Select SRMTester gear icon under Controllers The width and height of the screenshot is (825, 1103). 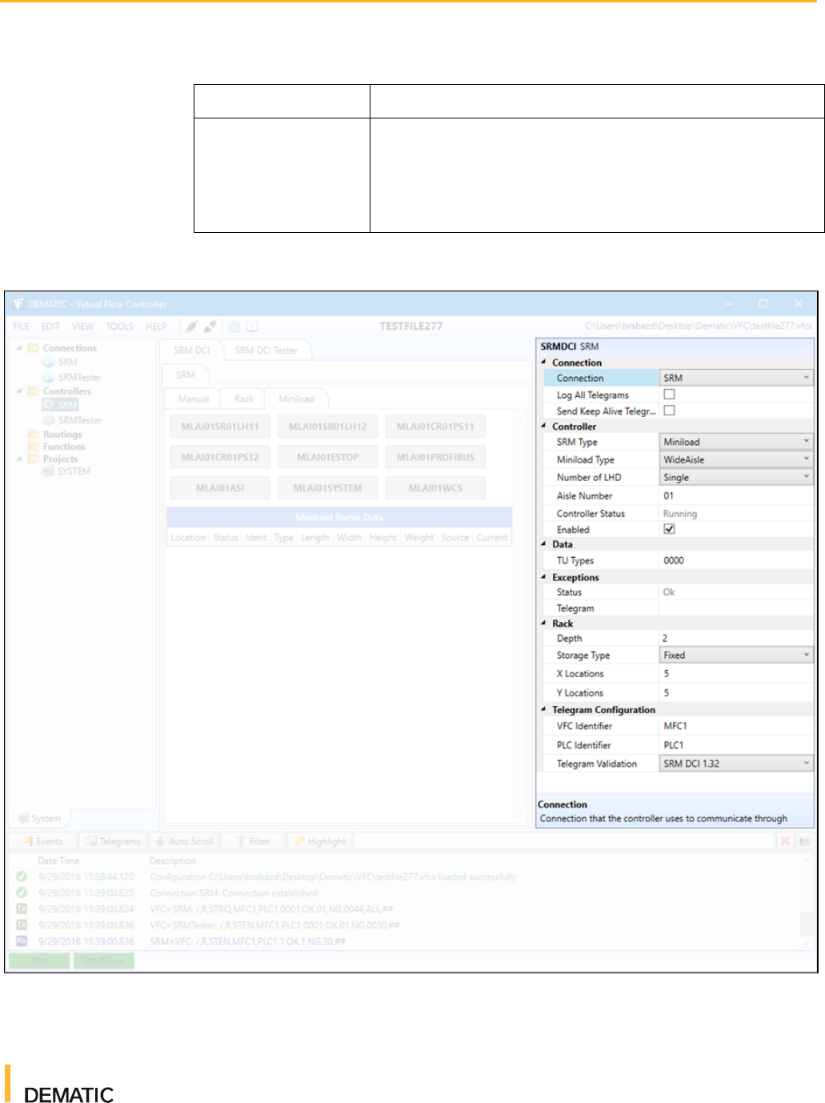[x=49, y=420]
